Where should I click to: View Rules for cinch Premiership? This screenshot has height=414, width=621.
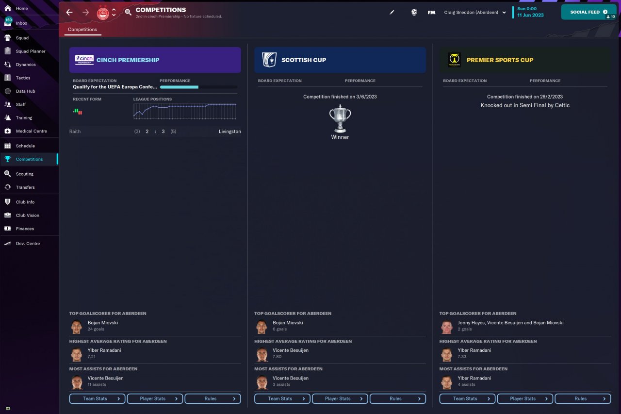(x=212, y=398)
